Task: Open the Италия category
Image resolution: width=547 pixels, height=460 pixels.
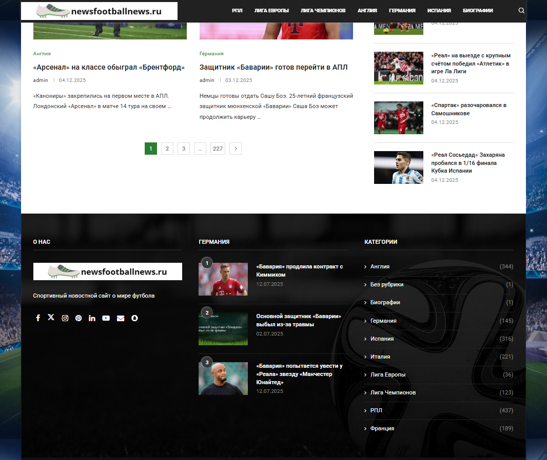Action: pos(380,357)
